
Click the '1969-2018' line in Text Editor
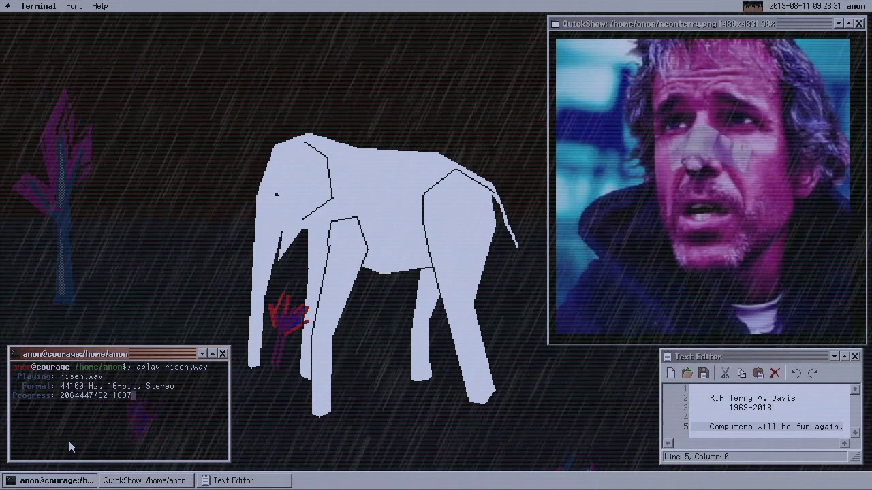750,408
